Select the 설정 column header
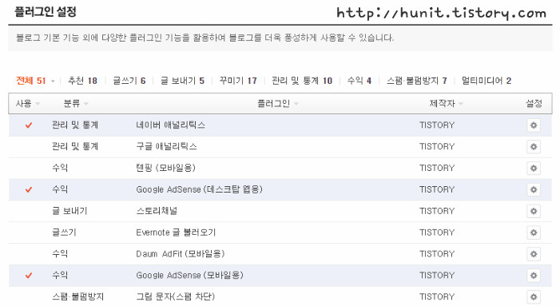Screen dimensions: 560x306 tap(534, 104)
